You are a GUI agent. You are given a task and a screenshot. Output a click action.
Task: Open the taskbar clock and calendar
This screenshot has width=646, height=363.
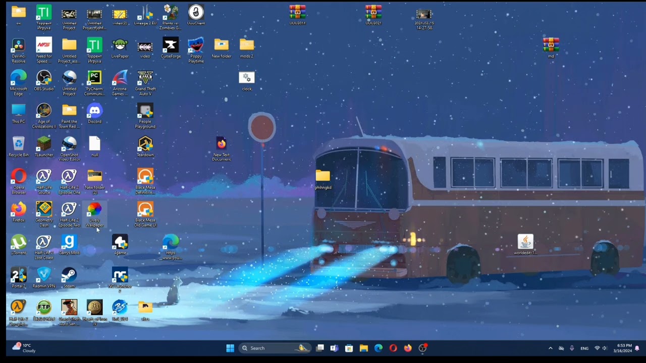[624, 348]
